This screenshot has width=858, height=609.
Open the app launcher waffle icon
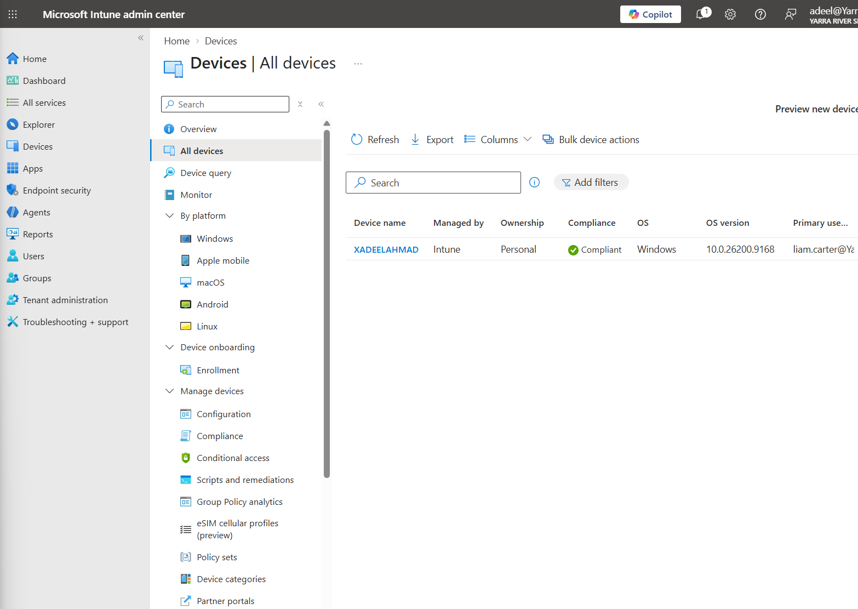click(x=13, y=14)
